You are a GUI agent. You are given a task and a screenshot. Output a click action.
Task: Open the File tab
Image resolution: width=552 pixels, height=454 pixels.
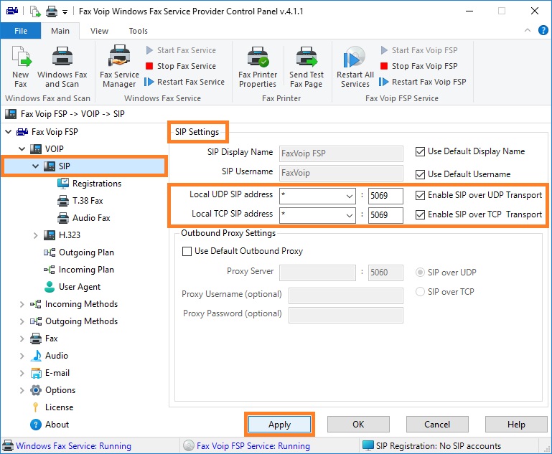(21, 31)
